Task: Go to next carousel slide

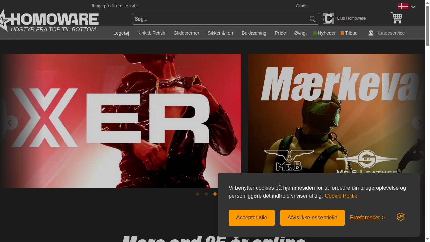Action: click(x=419, y=123)
